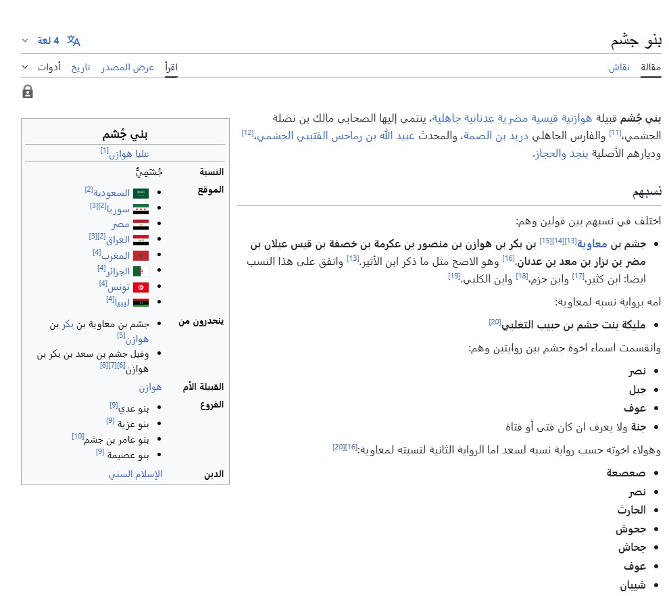Click citation [18] after ابن حزم
The height and width of the screenshot is (596, 669).
pyautogui.click(x=522, y=276)
